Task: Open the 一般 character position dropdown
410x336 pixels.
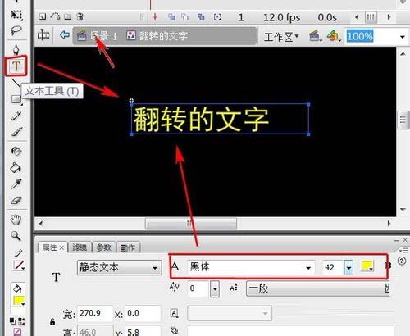Action: point(317,288)
